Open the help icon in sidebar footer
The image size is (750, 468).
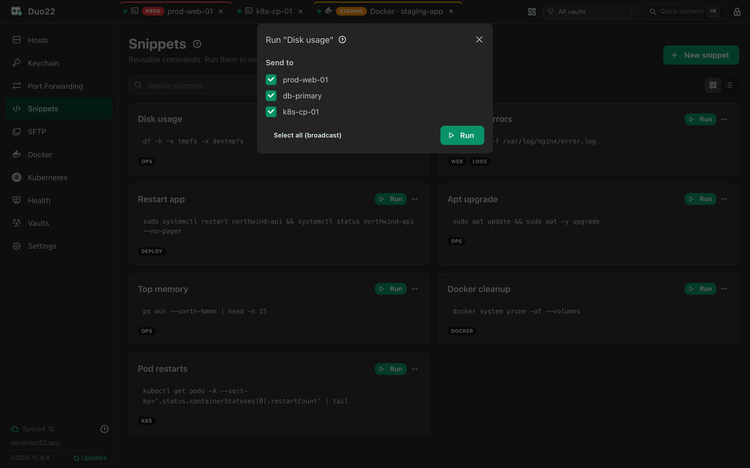tap(104, 429)
